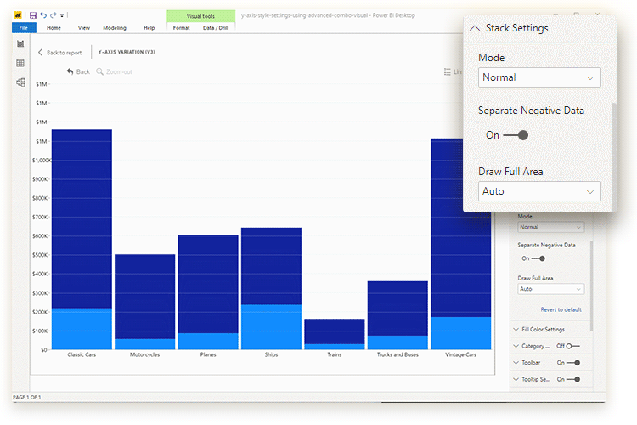Click the list icon at the chart's top right
This screenshot has height=425, width=637.
(448, 71)
